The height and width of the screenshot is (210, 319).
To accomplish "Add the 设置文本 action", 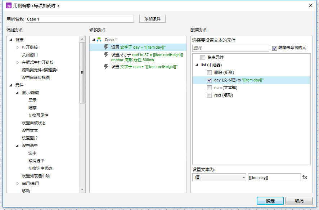I will click(30, 130).
